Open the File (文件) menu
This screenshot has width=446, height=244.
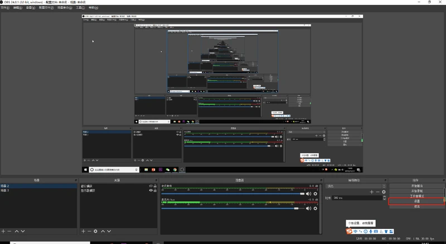coord(5,8)
